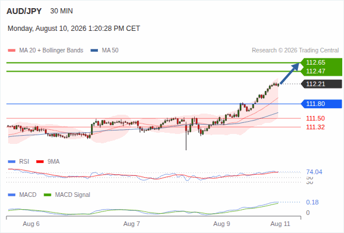
Task: Click the green MACD Signal legend swatch
Action: tap(48, 195)
